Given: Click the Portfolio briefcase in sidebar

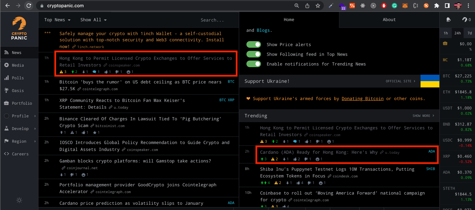Looking at the screenshot, I should pyautogui.click(x=7, y=103).
